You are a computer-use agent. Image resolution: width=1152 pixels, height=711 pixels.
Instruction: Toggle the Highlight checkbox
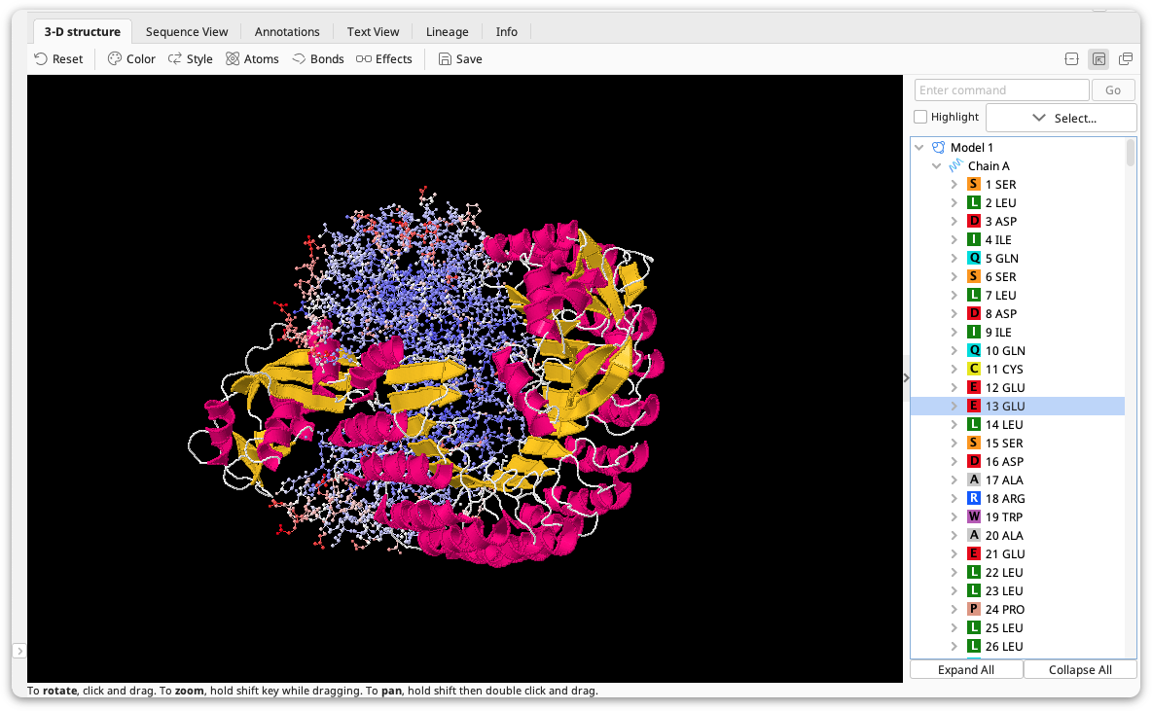pos(920,117)
